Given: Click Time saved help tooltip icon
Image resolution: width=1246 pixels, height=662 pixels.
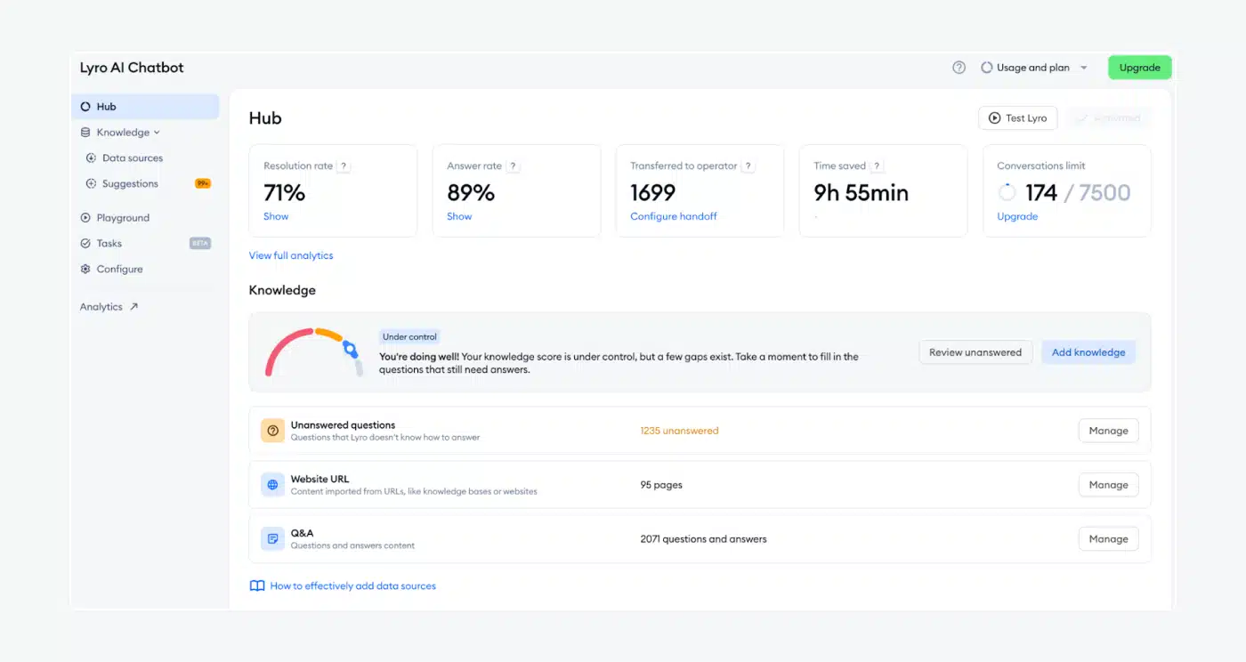Looking at the screenshot, I should pos(878,166).
